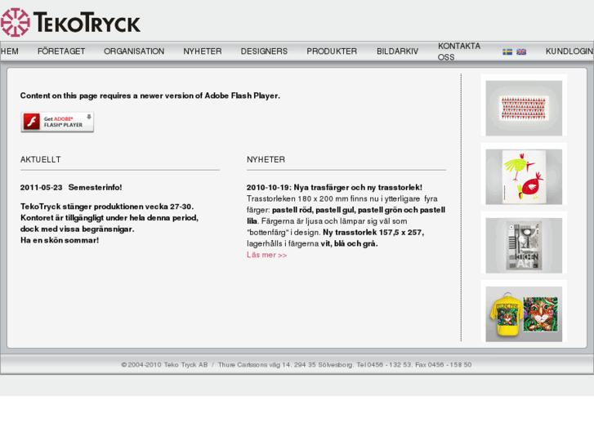Follow the 'Läs mer >>' link
594x445 pixels.
[x=267, y=255]
